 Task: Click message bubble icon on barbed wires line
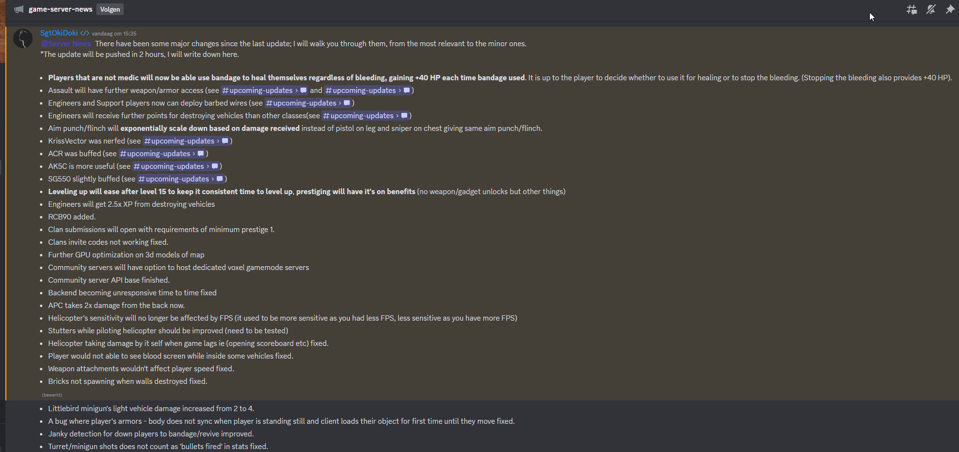click(347, 103)
